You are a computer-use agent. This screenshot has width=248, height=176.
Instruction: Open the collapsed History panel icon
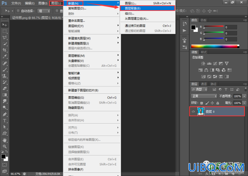(184, 24)
